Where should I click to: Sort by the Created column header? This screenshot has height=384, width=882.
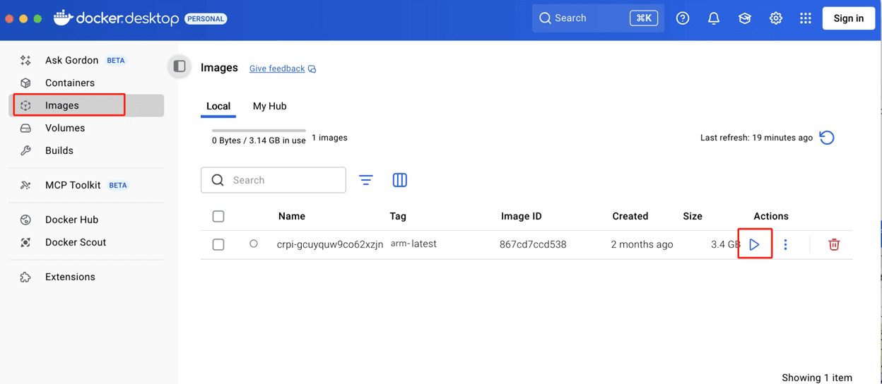click(x=630, y=216)
